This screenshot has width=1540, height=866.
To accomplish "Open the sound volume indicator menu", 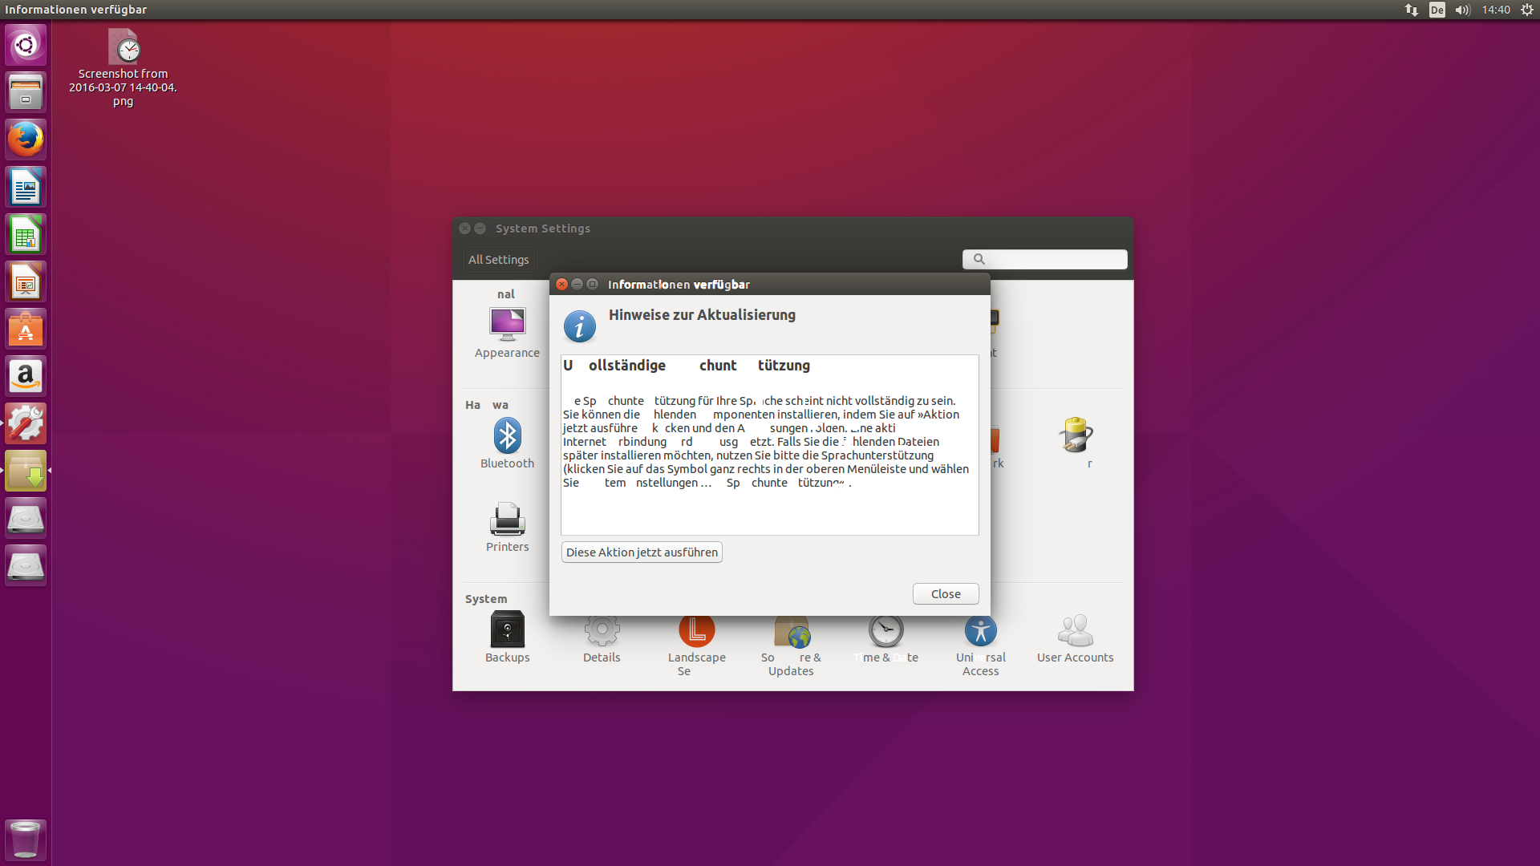I will pyautogui.click(x=1462, y=10).
